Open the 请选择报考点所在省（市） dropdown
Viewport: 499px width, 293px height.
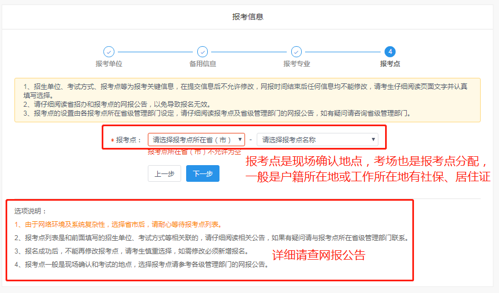coord(196,140)
